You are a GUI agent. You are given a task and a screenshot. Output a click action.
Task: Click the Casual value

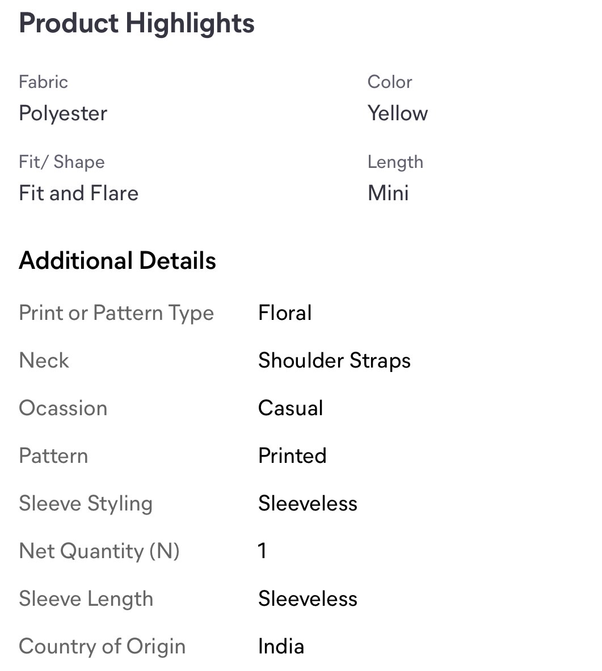(291, 408)
